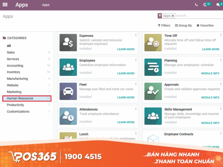Open the Group By dropdown
The width and height of the screenshot is (223, 167).
tap(183, 25)
